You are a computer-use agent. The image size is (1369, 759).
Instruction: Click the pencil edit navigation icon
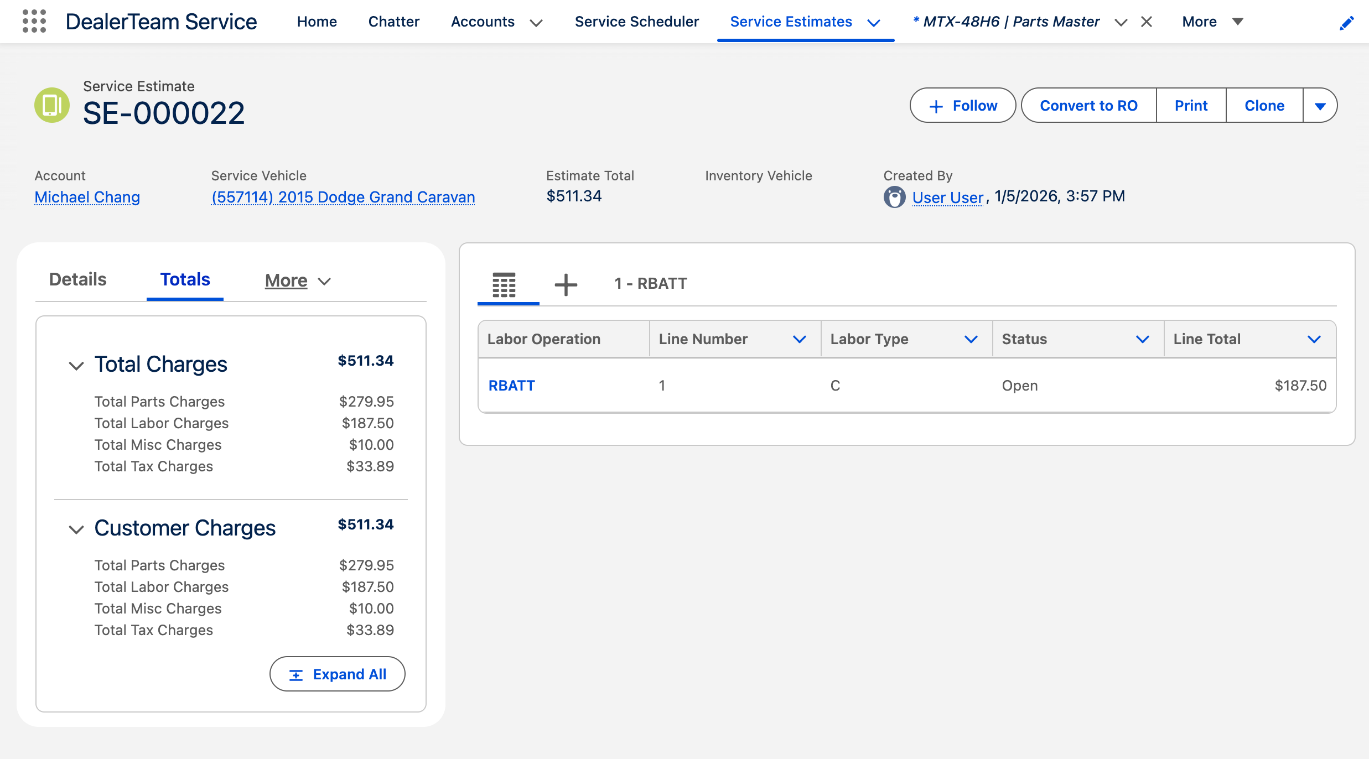pos(1346,23)
